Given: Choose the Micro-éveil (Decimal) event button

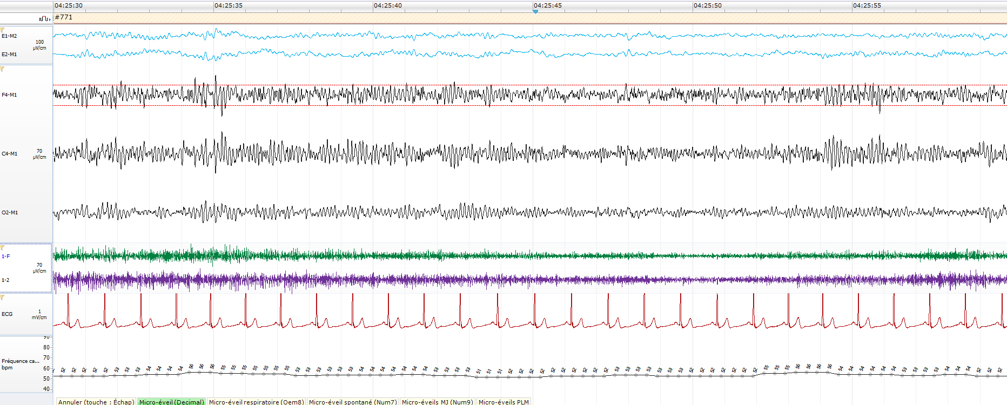Looking at the screenshot, I should coord(171,402).
